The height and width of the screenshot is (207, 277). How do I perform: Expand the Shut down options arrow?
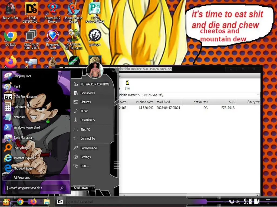coord(93,188)
